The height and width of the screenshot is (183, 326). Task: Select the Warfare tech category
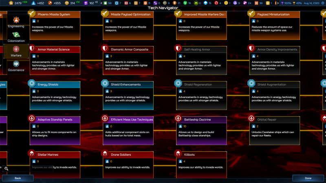tap(16, 49)
